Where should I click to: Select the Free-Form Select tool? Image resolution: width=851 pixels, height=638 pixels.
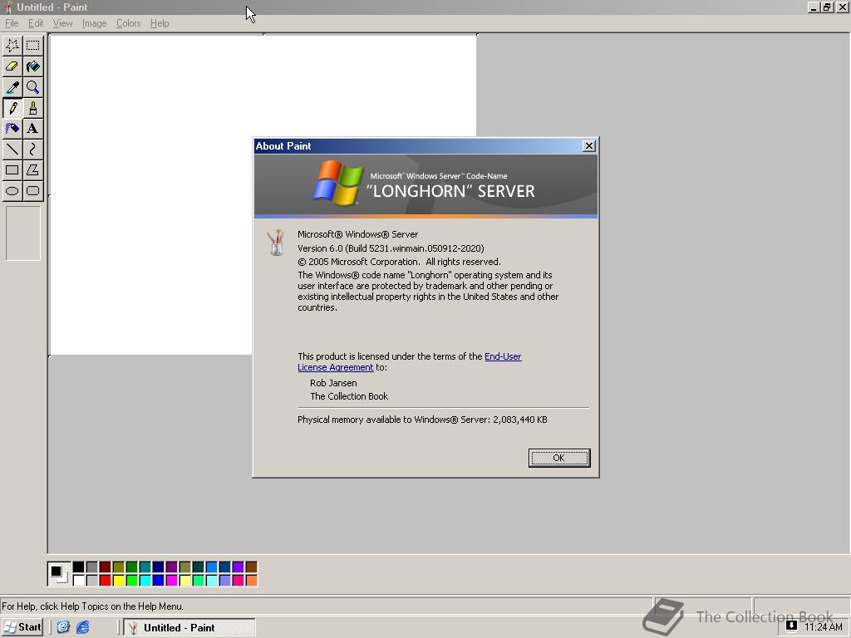point(12,46)
